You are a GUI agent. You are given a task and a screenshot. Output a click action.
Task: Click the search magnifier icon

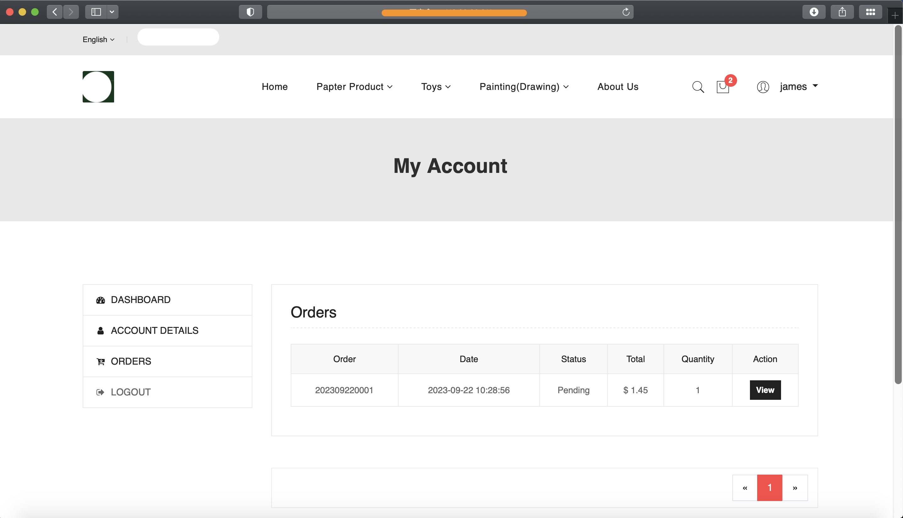698,87
